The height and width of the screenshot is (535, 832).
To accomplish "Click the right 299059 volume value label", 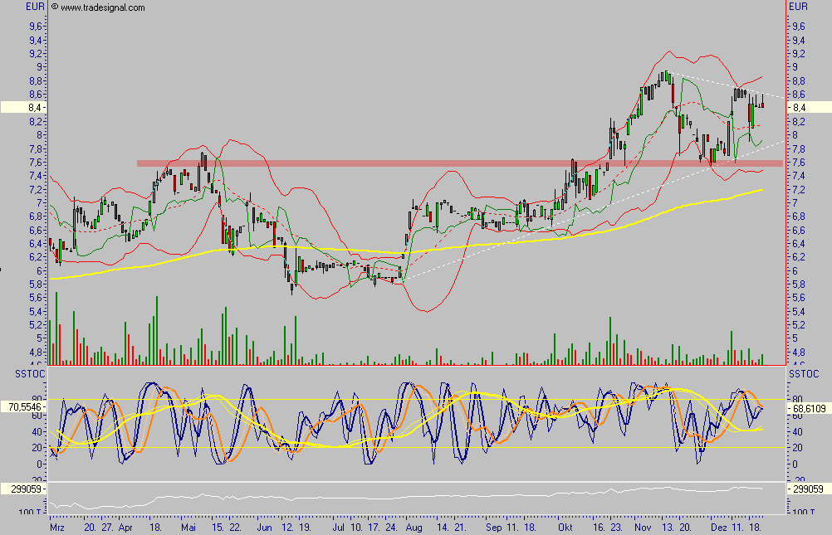I will coord(808,490).
